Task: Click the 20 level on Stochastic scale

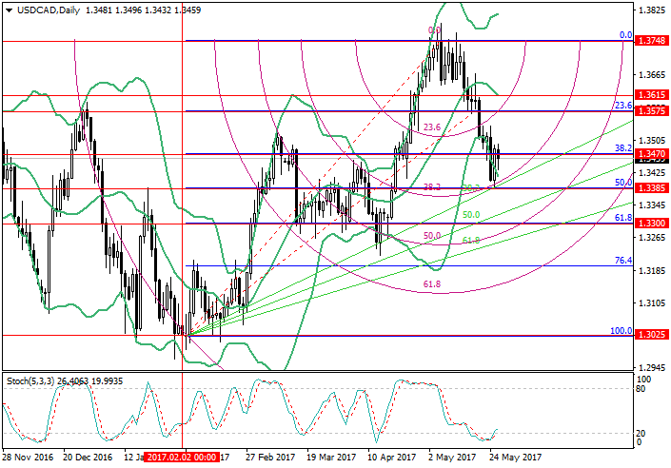Action: tap(641, 434)
